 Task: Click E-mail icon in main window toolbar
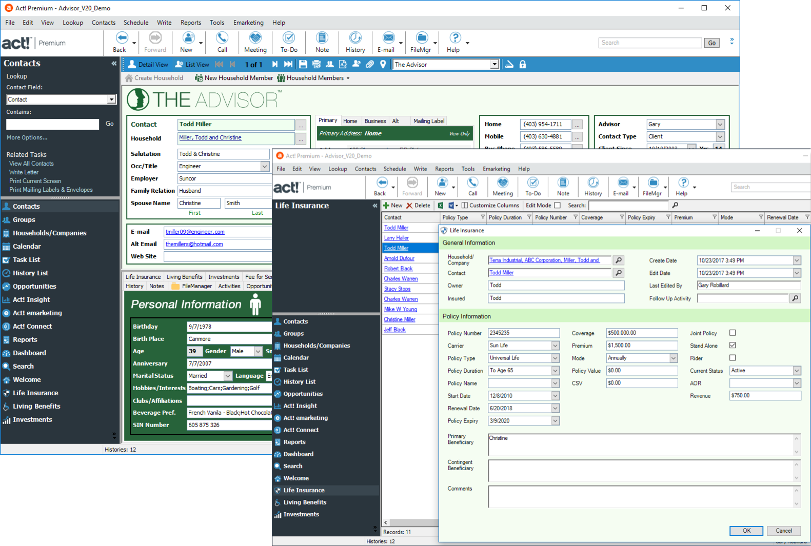[x=388, y=38]
